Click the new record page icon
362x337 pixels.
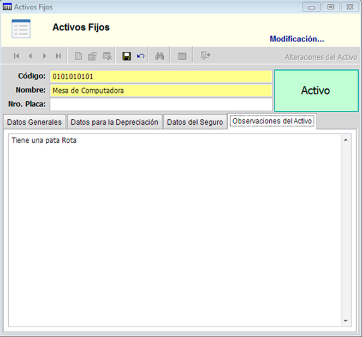(x=79, y=56)
